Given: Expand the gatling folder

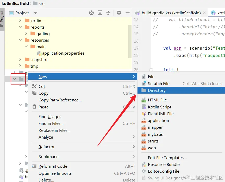Looking at the screenshot, I should pos(26,33).
